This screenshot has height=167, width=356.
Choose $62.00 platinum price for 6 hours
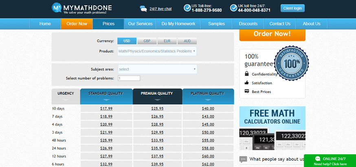coord(208,164)
